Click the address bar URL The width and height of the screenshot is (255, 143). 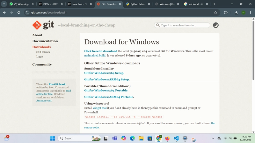click(49, 12)
